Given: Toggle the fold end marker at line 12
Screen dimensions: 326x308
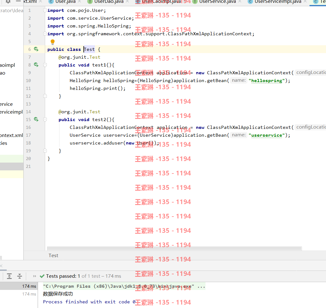Looking at the screenshot, I should coord(45,96).
